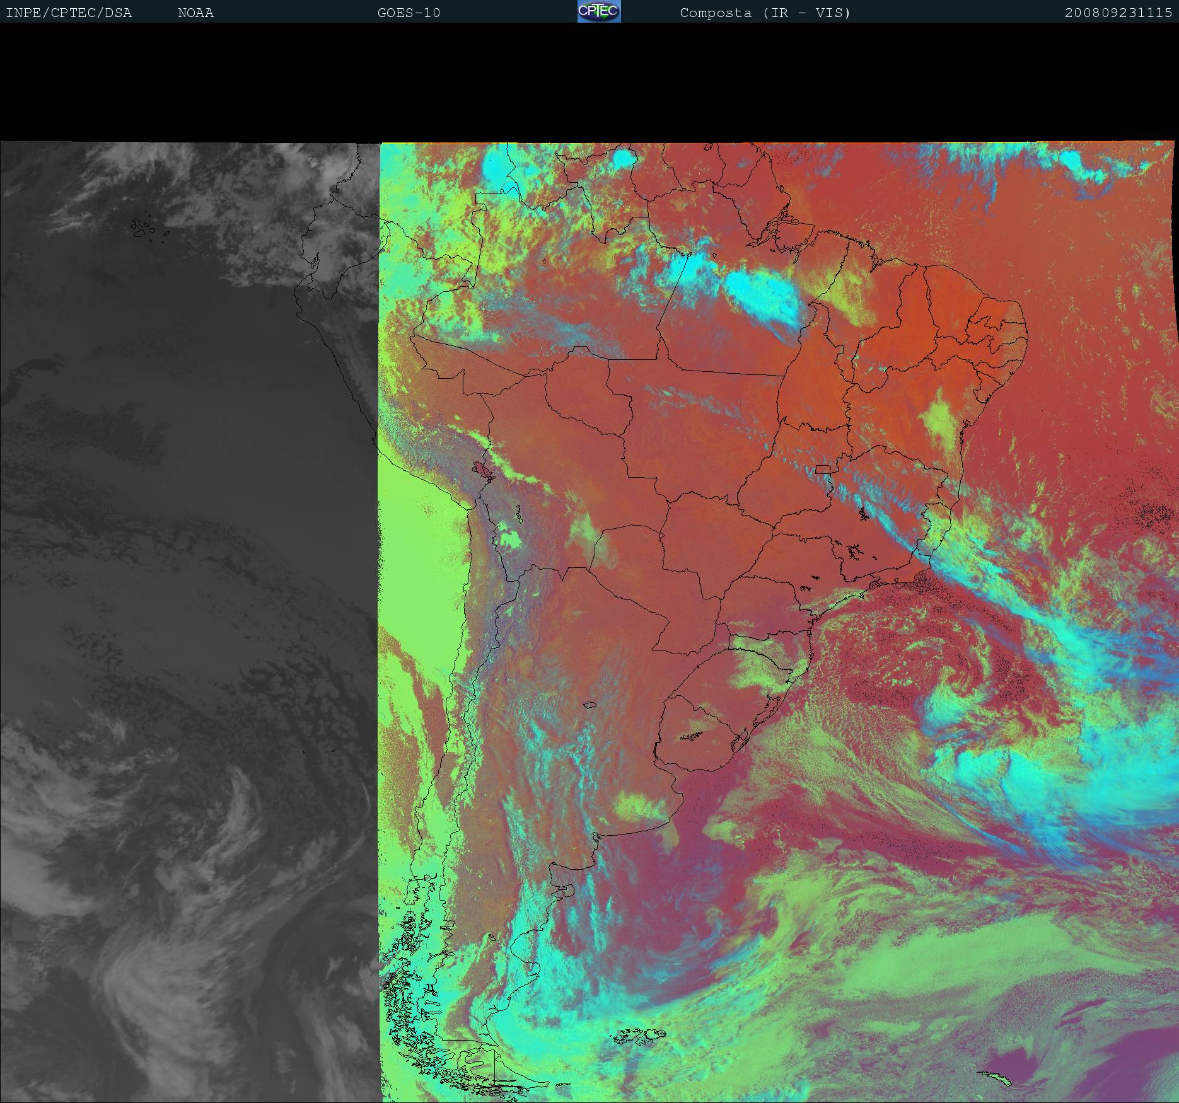Click the CPTEC logo in the header
This screenshot has width=1179, height=1103.
pos(598,11)
